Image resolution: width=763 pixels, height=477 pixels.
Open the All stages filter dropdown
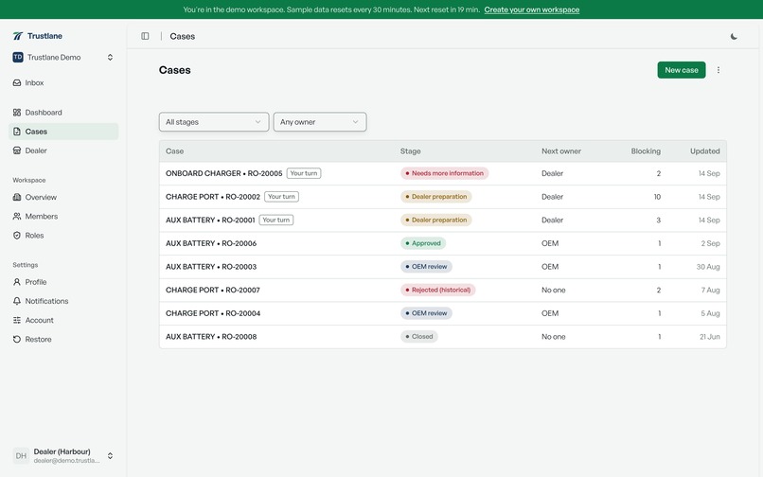[214, 122]
